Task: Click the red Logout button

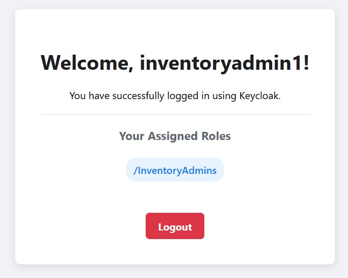Action: click(x=175, y=226)
